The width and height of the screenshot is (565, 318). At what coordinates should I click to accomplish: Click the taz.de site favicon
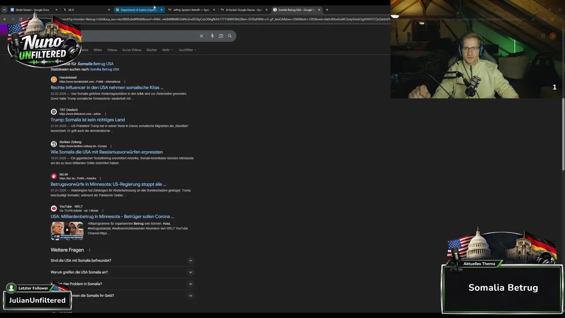pos(54,176)
